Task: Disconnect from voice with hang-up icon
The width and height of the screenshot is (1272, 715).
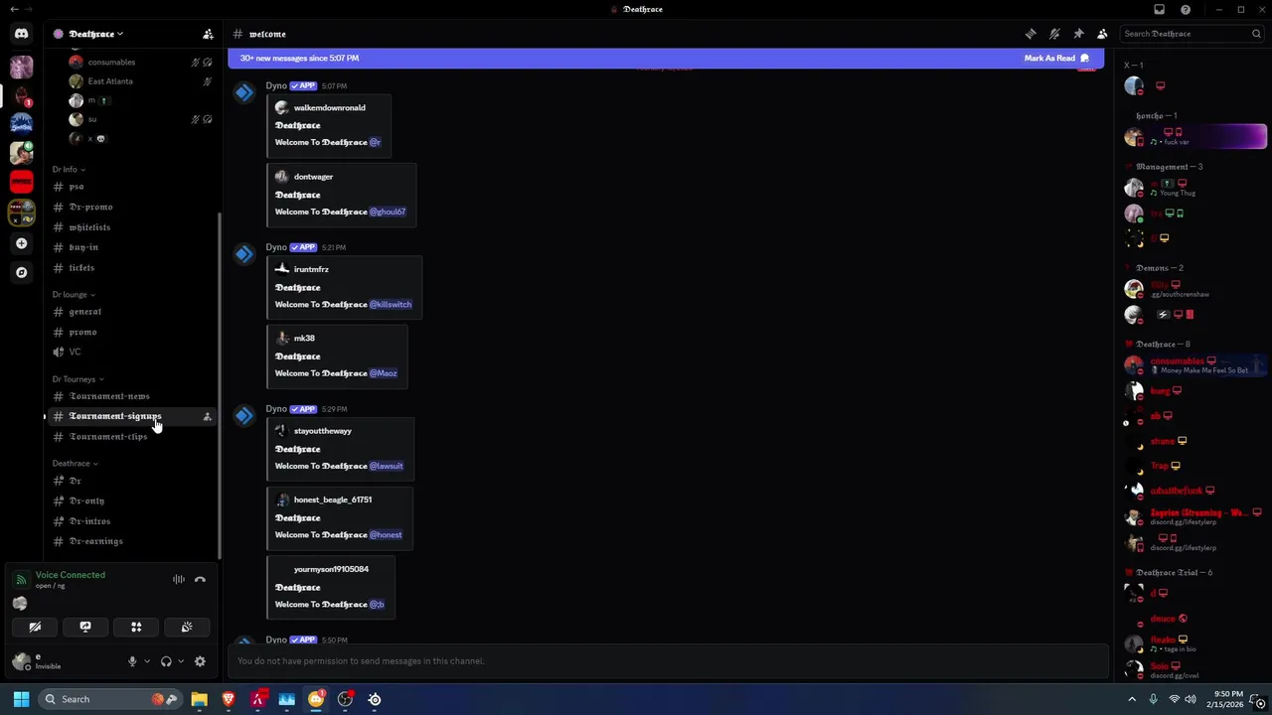Action: coord(200,580)
